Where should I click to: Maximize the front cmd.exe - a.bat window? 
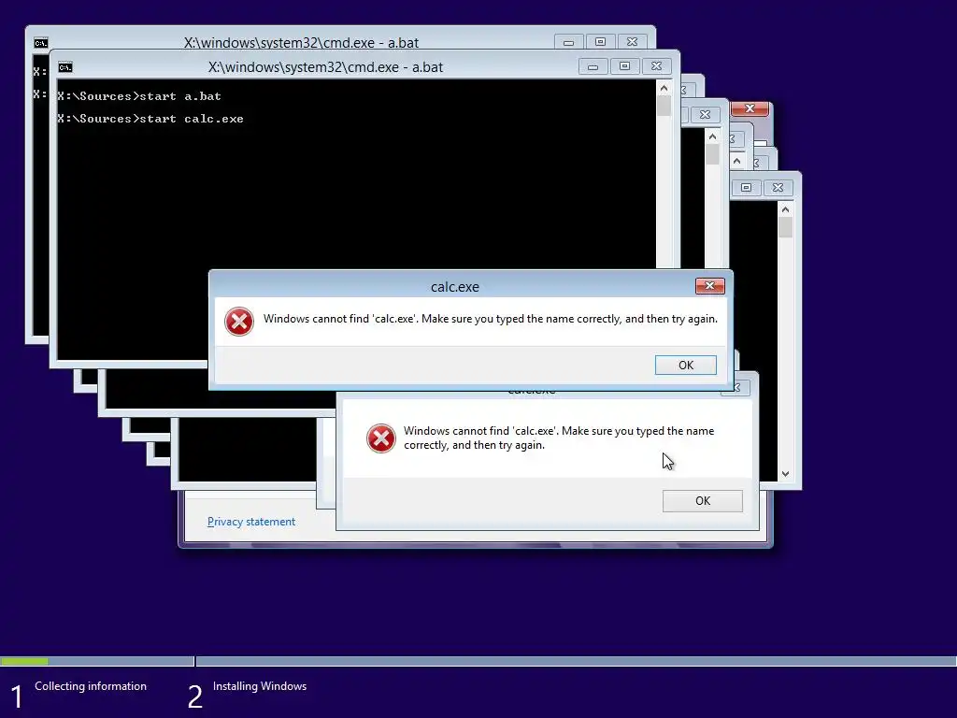click(624, 66)
